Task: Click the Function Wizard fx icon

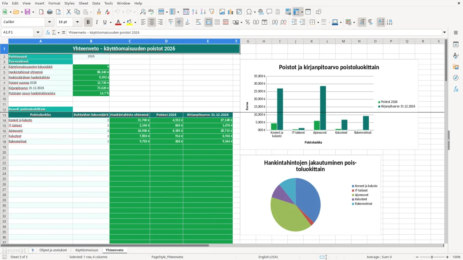Action: [x=48, y=32]
